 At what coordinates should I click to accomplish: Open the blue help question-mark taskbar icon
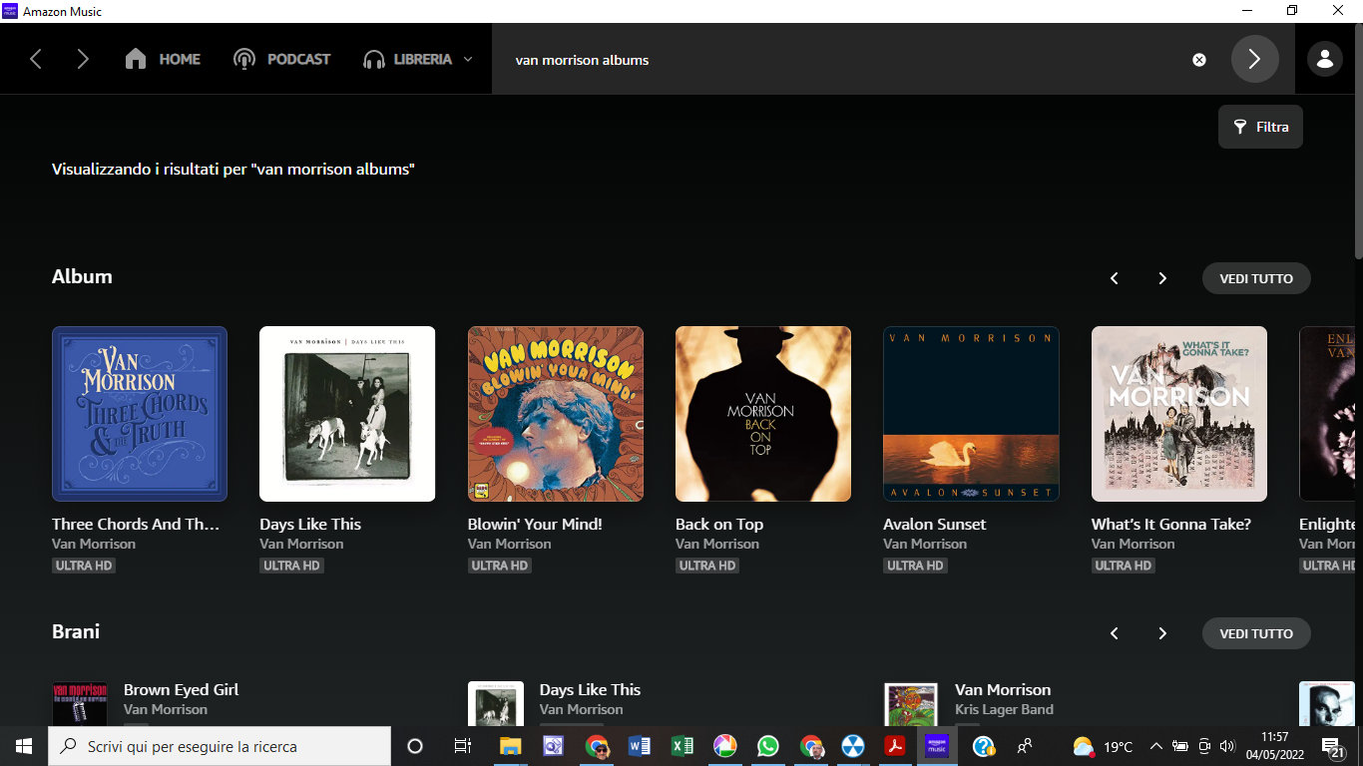(983, 746)
